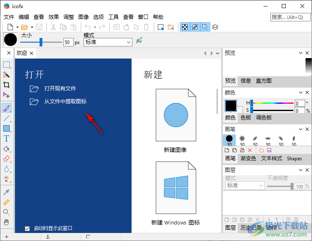Image resolution: width=312 pixels, height=241 pixels.
Task: Click the explore folder toolbar icon
Action: click(x=171, y=27)
